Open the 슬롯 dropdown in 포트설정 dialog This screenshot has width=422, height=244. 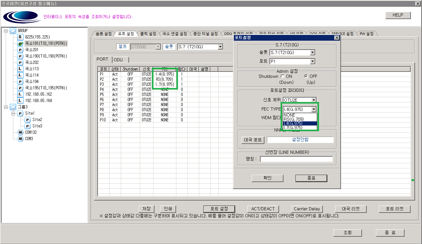coord(312,53)
